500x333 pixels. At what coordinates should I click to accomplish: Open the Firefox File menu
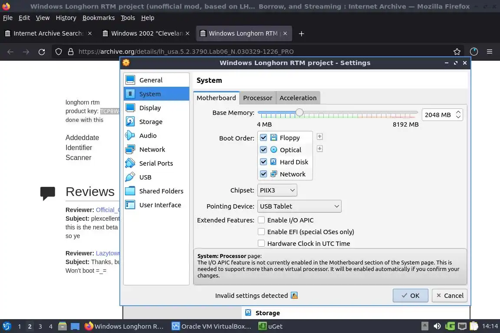[x=8, y=18]
